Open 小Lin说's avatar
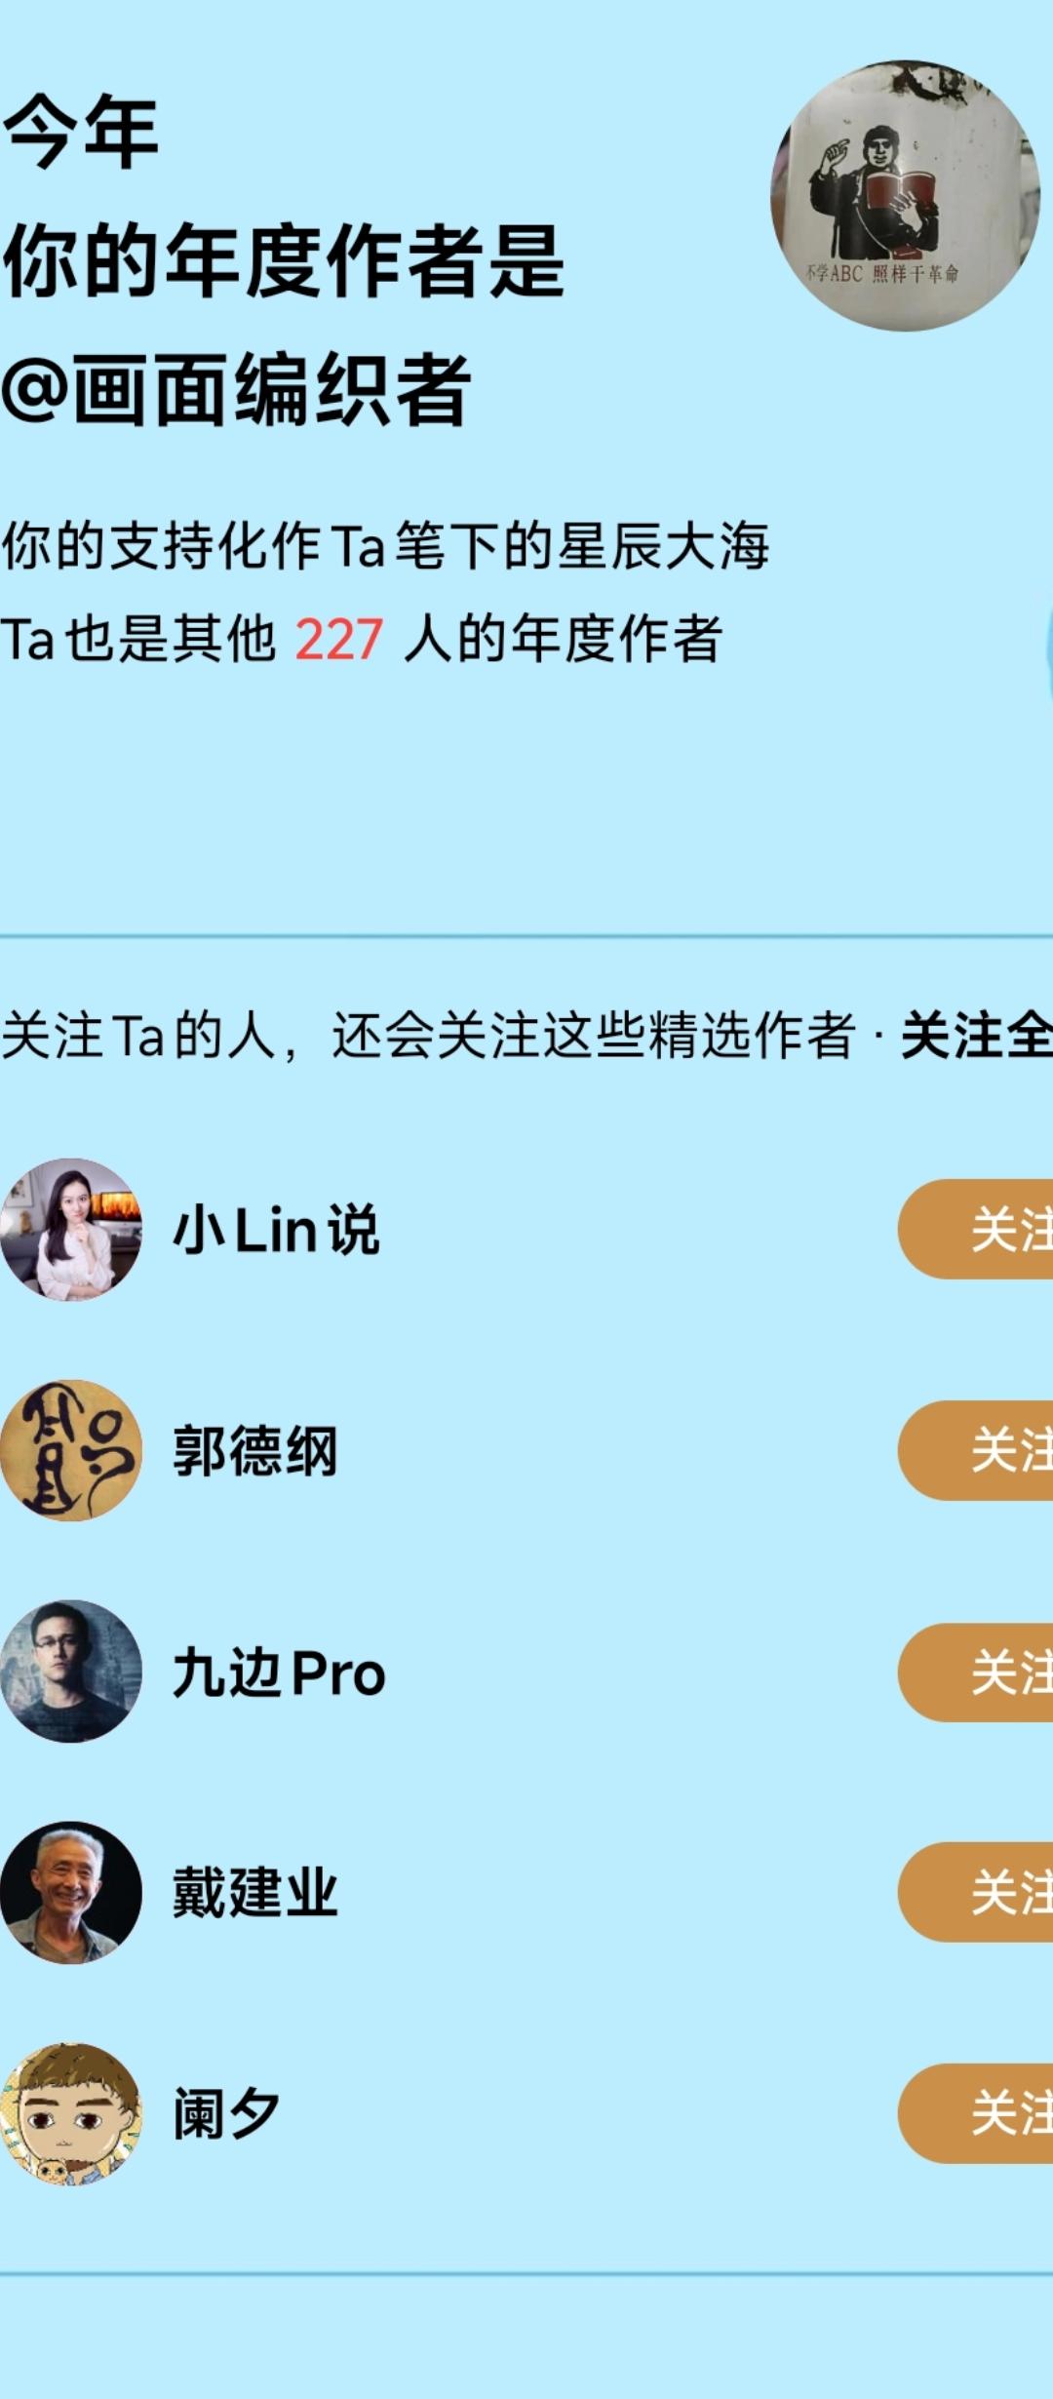The width and height of the screenshot is (1053, 2399). tap(70, 1229)
